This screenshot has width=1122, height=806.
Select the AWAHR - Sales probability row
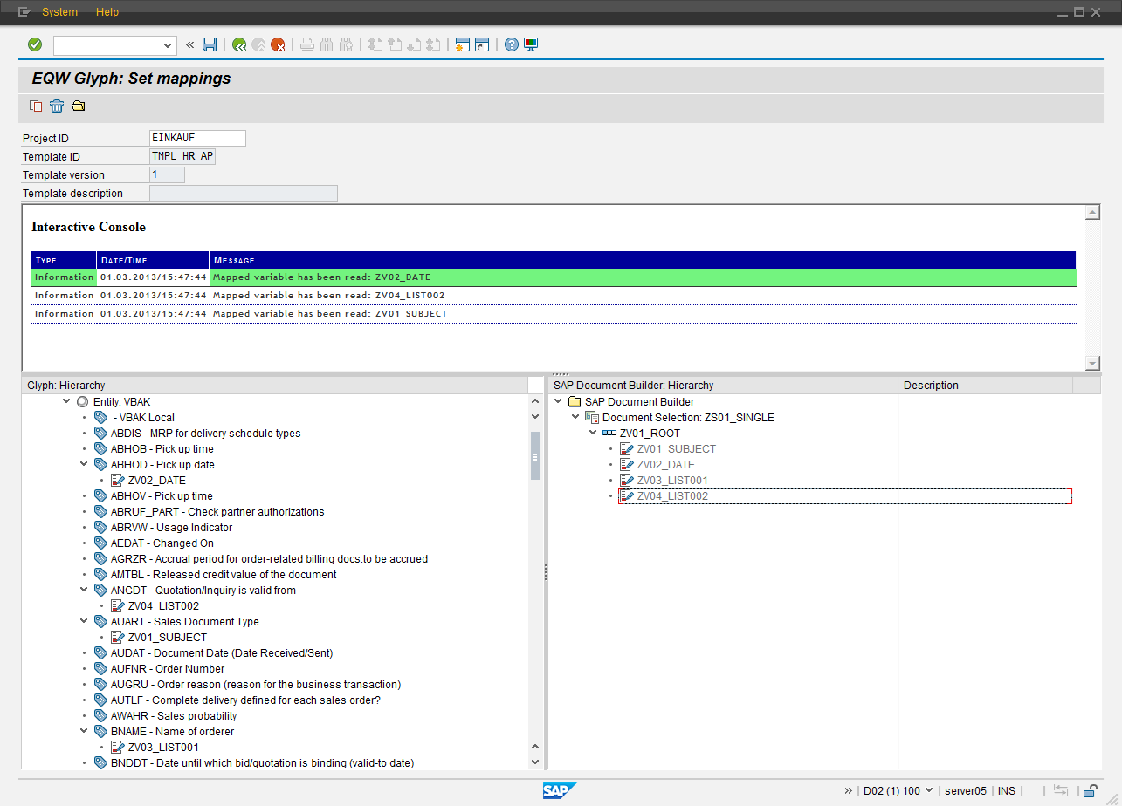174,715
